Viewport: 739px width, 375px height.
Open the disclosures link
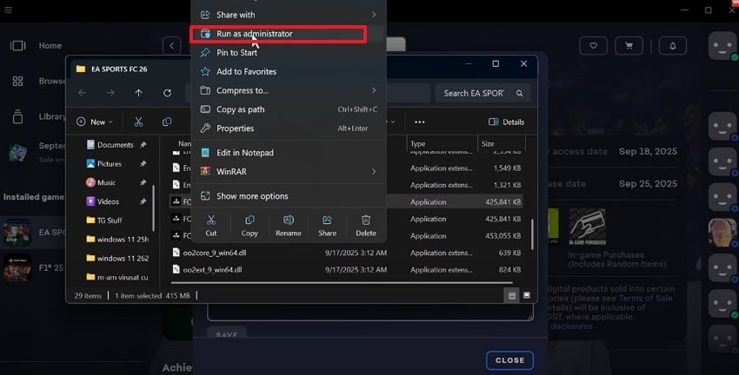(x=571, y=326)
